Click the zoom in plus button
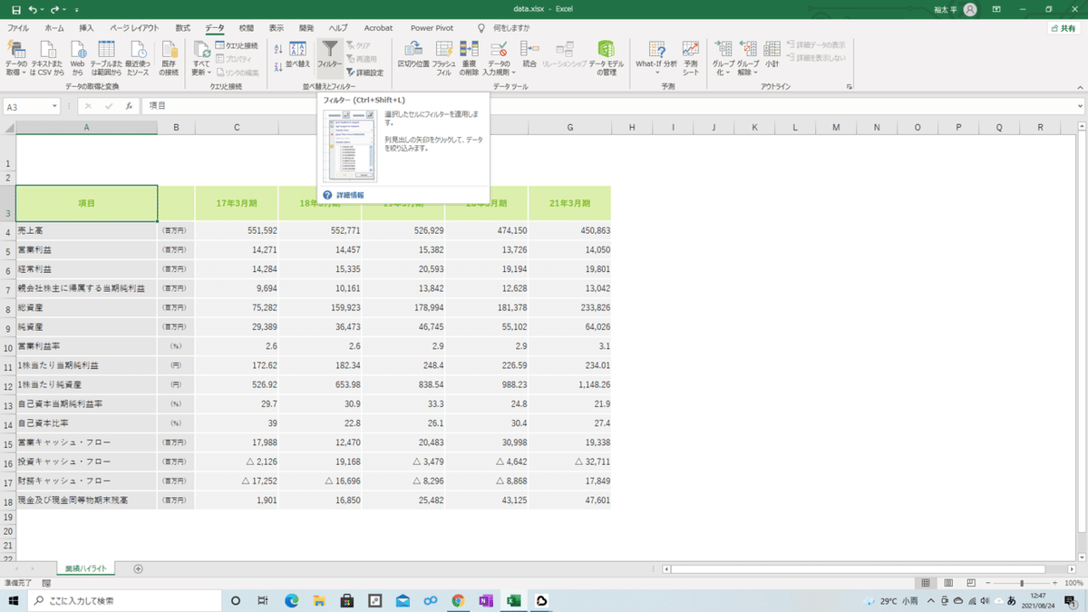 (x=1054, y=583)
